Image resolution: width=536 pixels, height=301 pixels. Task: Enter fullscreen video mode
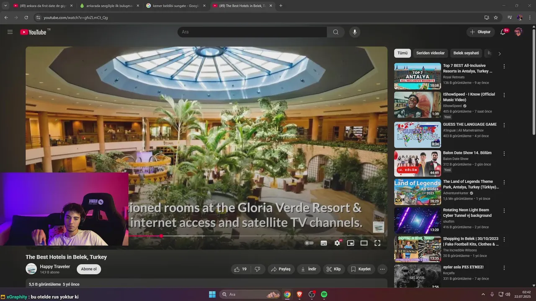click(377, 243)
